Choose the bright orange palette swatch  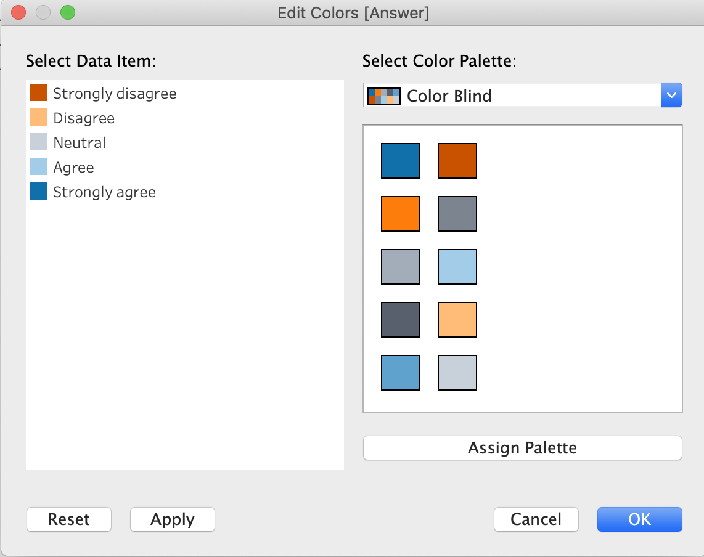click(401, 214)
